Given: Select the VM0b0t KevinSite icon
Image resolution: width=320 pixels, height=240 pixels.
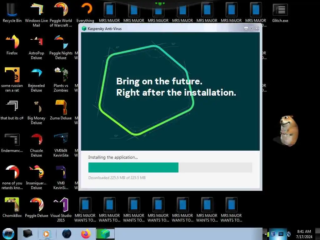Looking at the screenshot, I should tap(61, 144).
